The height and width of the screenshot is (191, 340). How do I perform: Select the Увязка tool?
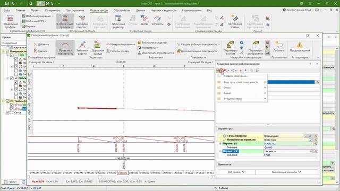coord(144,20)
